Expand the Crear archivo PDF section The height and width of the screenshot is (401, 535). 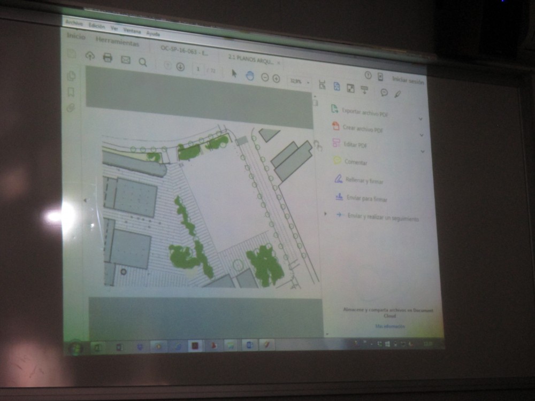point(421,135)
